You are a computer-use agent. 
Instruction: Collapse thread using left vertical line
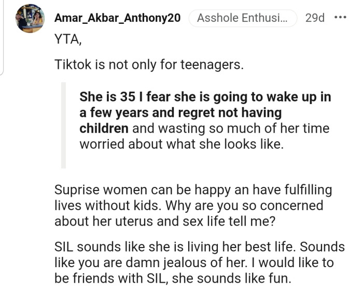[2, 37]
